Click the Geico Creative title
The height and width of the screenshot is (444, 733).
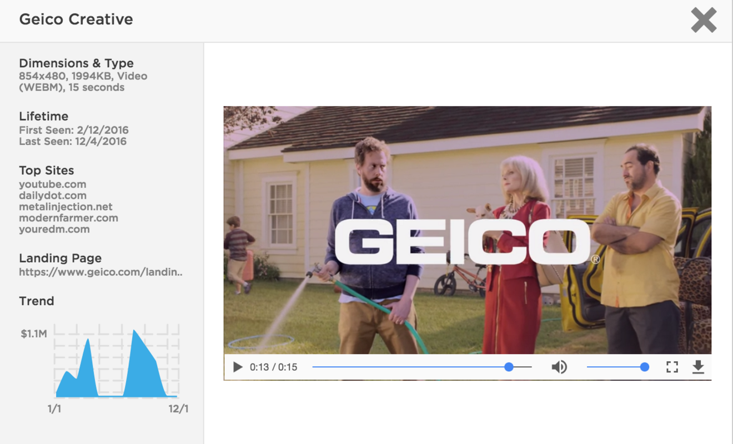[x=76, y=19]
